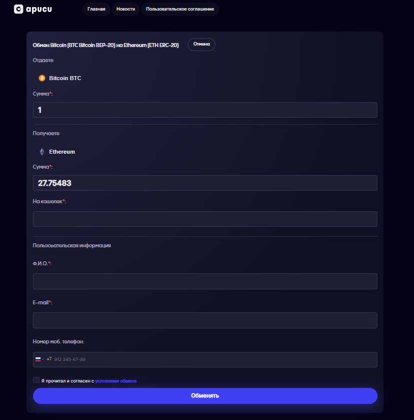Follow the условиями обмена link
The width and height of the screenshot is (414, 420).
116,381
